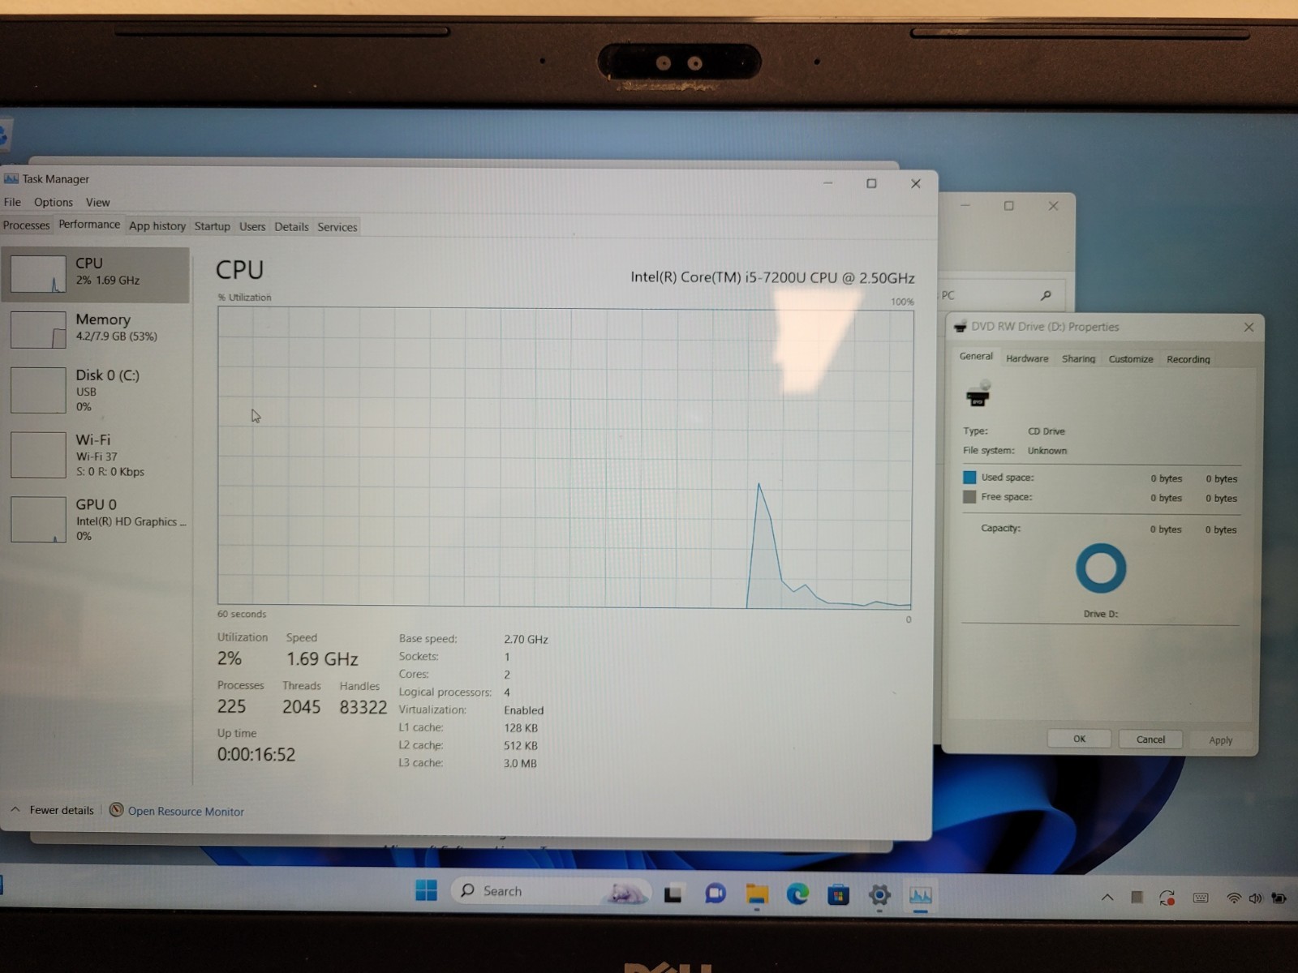Click the blue Used space swatch
The image size is (1298, 973).
[x=969, y=478]
